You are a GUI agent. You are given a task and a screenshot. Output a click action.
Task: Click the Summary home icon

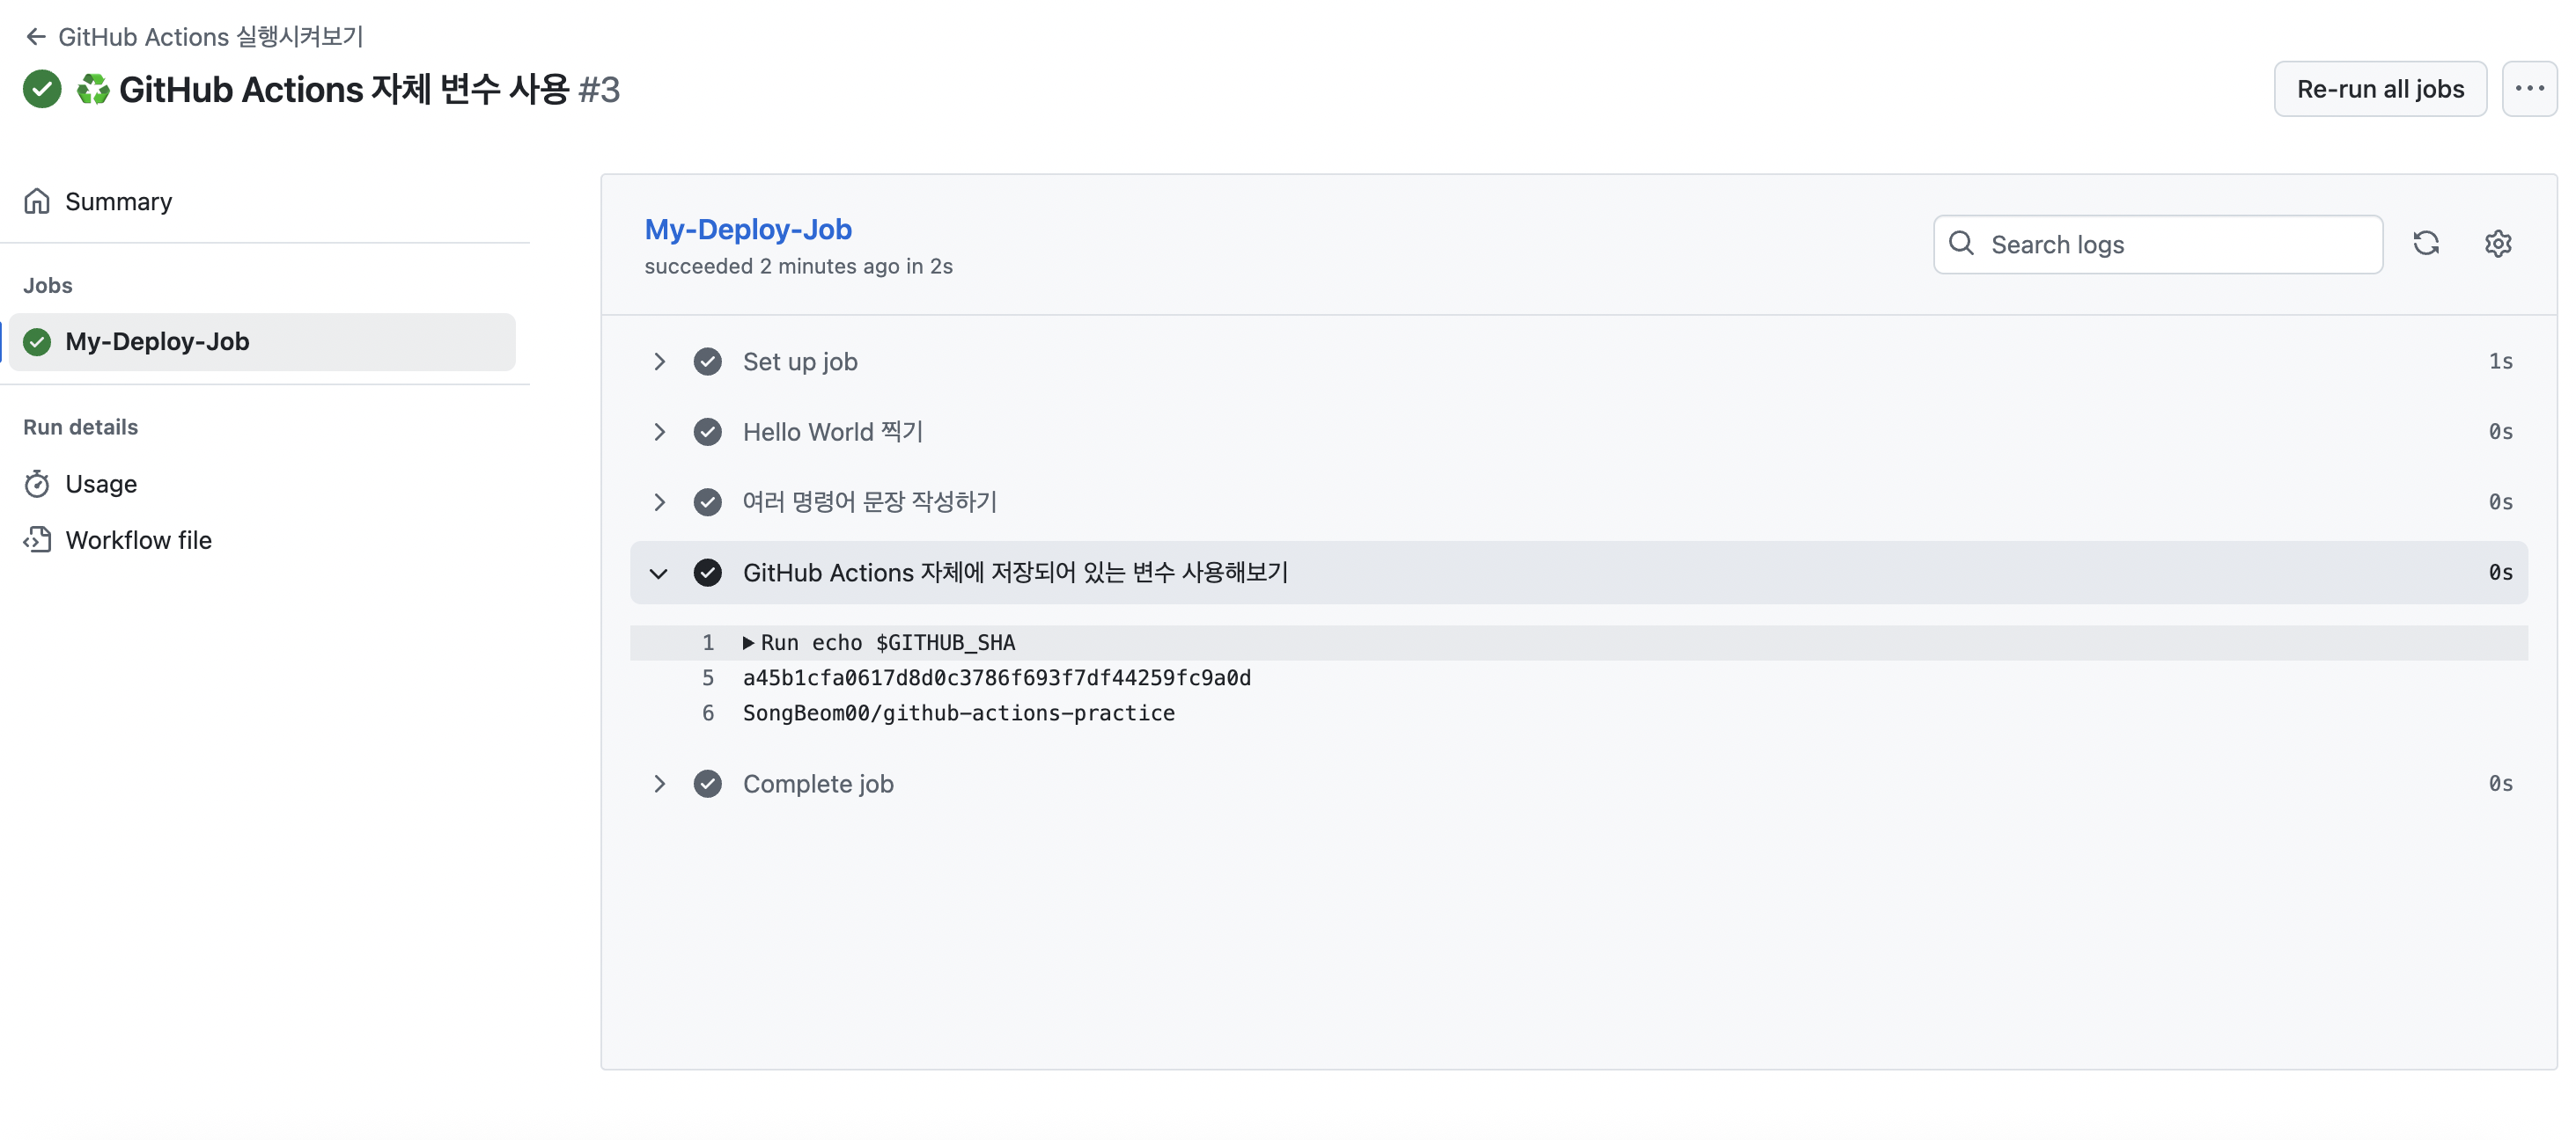click(37, 201)
